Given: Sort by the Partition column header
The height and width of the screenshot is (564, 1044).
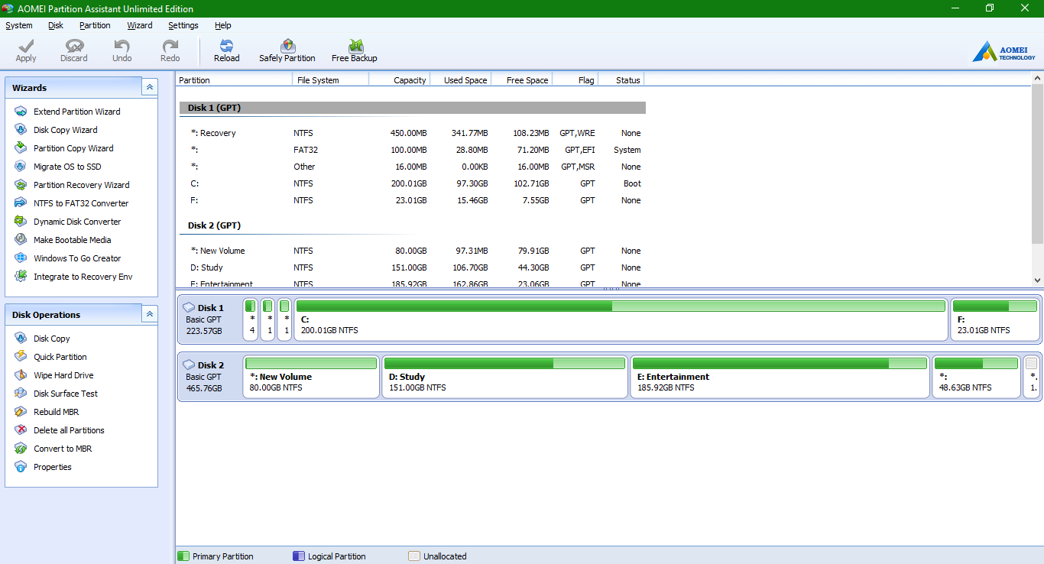Looking at the screenshot, I should [x=235, y=79].
